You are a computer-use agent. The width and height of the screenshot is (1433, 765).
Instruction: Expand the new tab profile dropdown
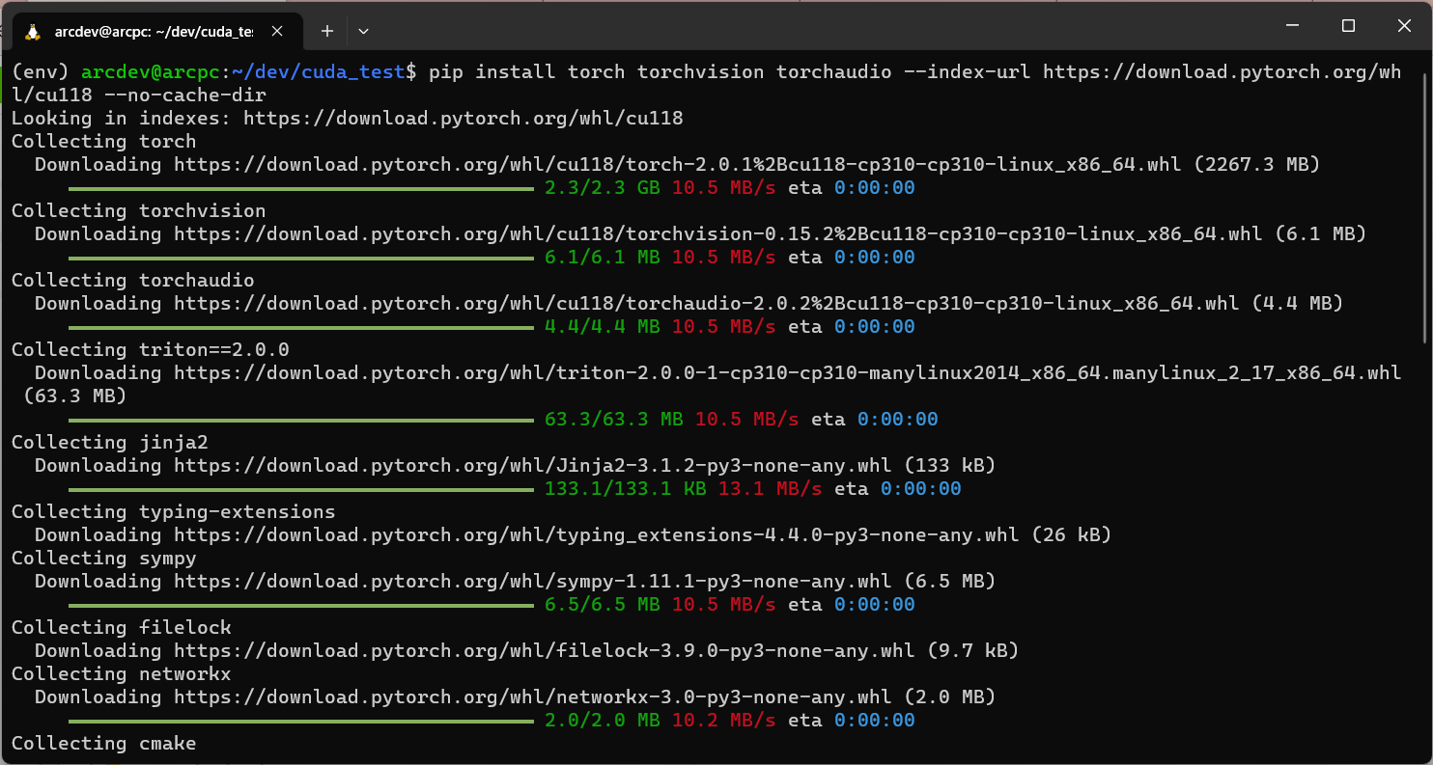(x=363, y=31)
